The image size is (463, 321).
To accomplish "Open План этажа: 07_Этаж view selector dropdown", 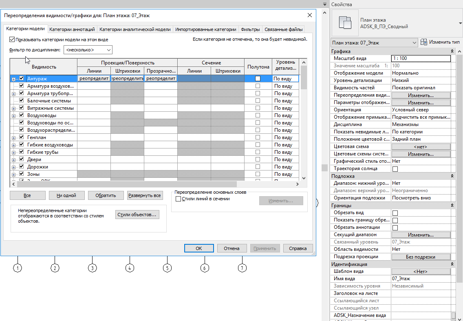I will point(374,43).
